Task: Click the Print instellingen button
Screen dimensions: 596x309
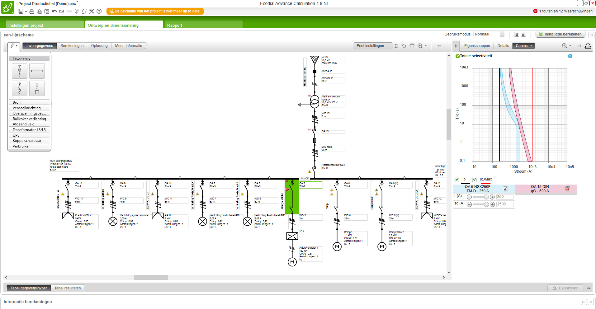Action: click(x=370, y=46)
